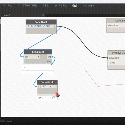Expand the List preview resize corner
This screenshot has height=125, width=125.
(56, 99)
